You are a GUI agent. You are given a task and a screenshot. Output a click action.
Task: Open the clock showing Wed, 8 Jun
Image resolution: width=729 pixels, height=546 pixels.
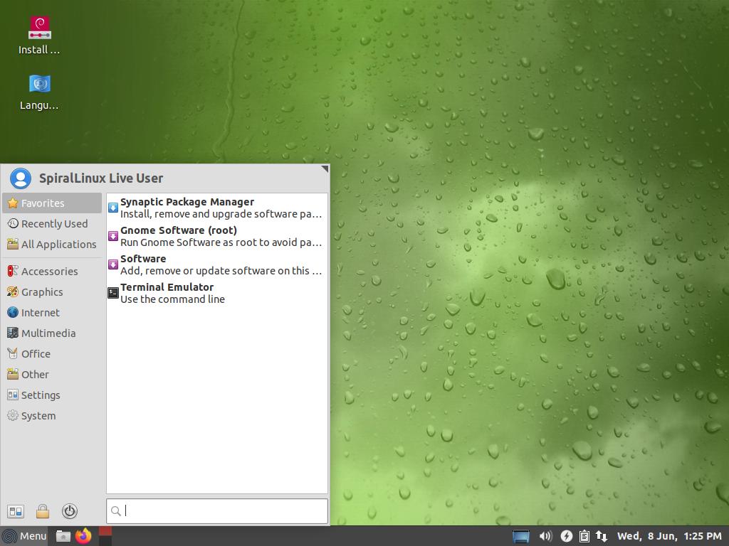pos(669,536)
